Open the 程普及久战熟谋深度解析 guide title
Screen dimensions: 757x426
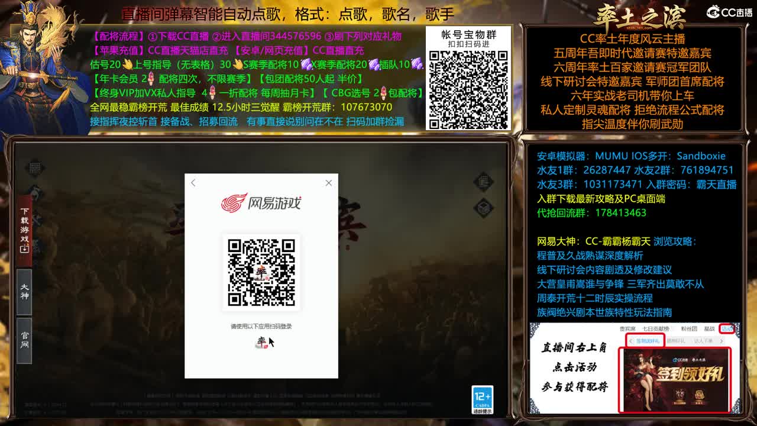pyautogui.click(x=590, y=256)
